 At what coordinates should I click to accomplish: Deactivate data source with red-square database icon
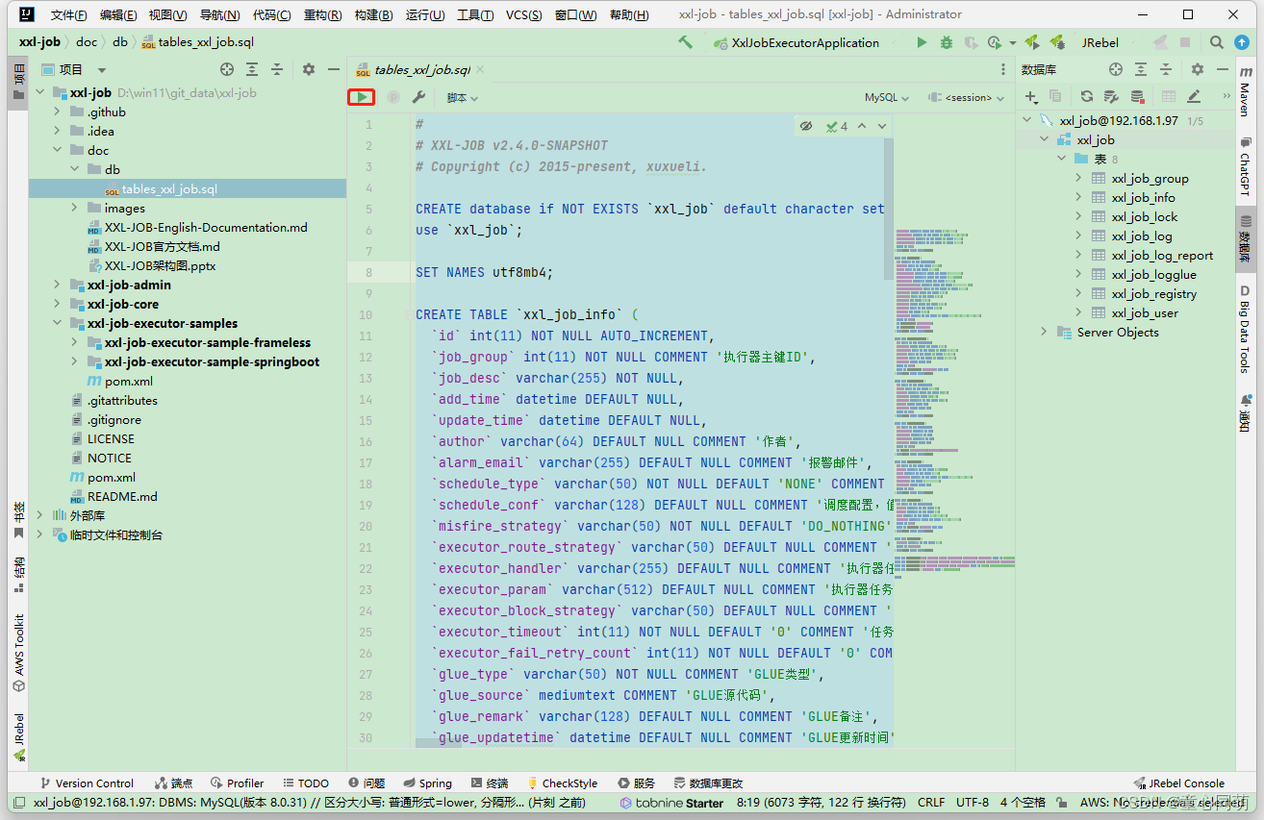(1137, 97)
